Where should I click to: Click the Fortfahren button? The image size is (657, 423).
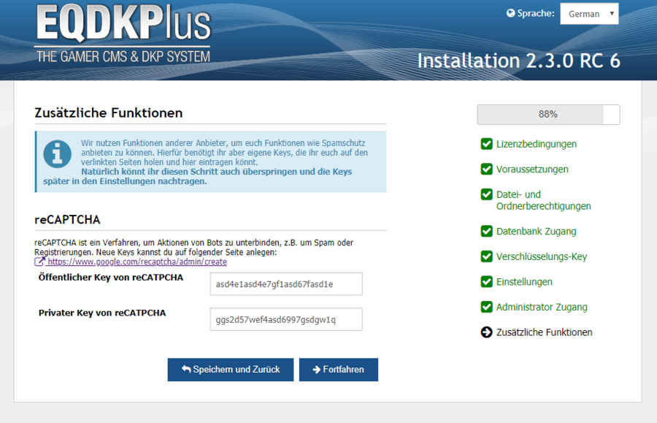[339, 370]
